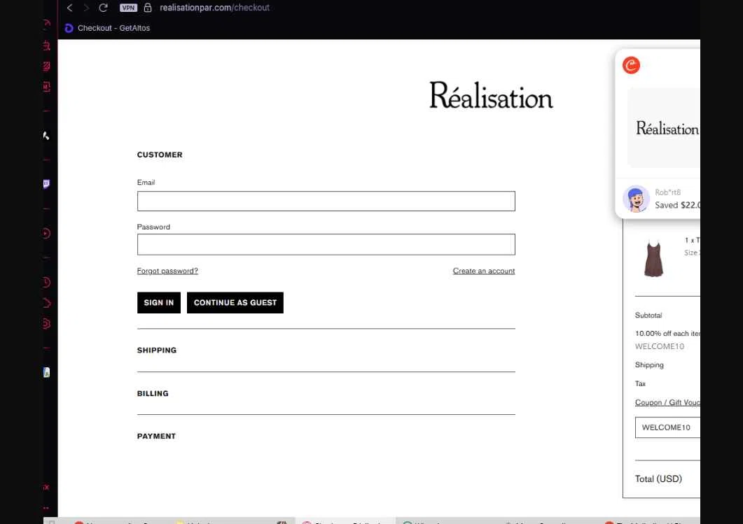Open Twitch from the browser sidebar
Screen dimensions: 743x524
tap(46, 184)
